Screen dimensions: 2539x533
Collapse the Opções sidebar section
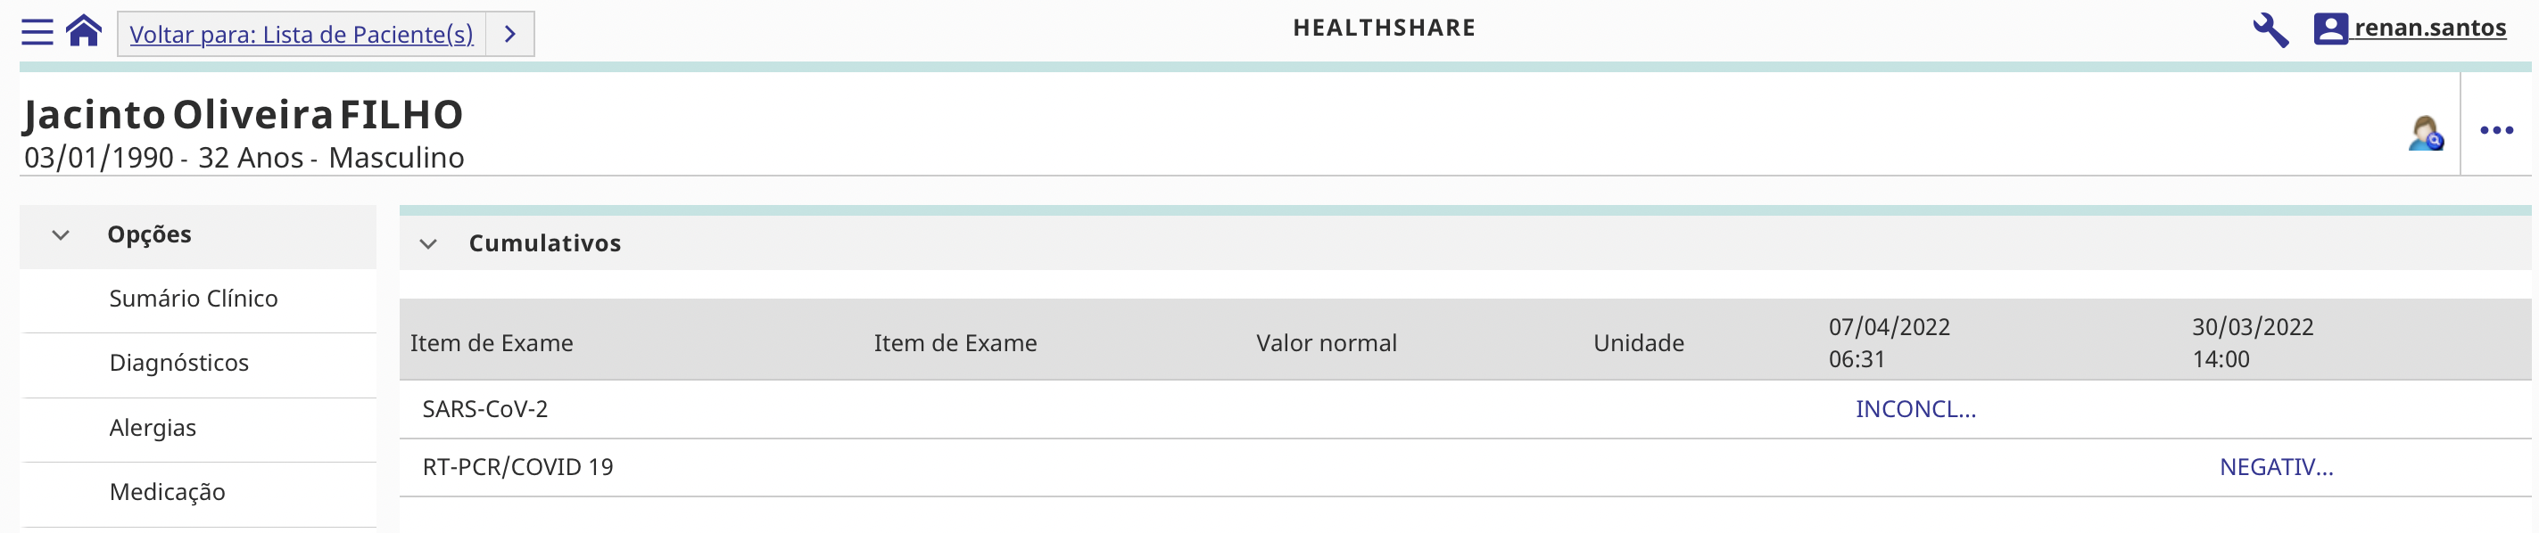tap(61, 235)
